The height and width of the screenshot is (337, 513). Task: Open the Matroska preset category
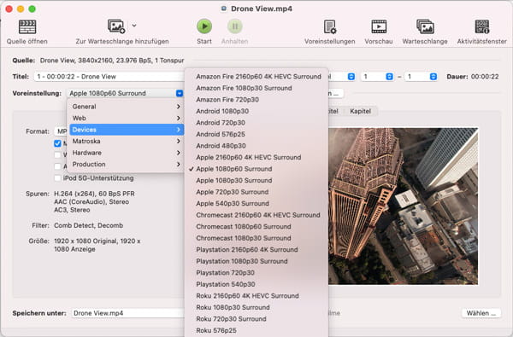point(127,141)
